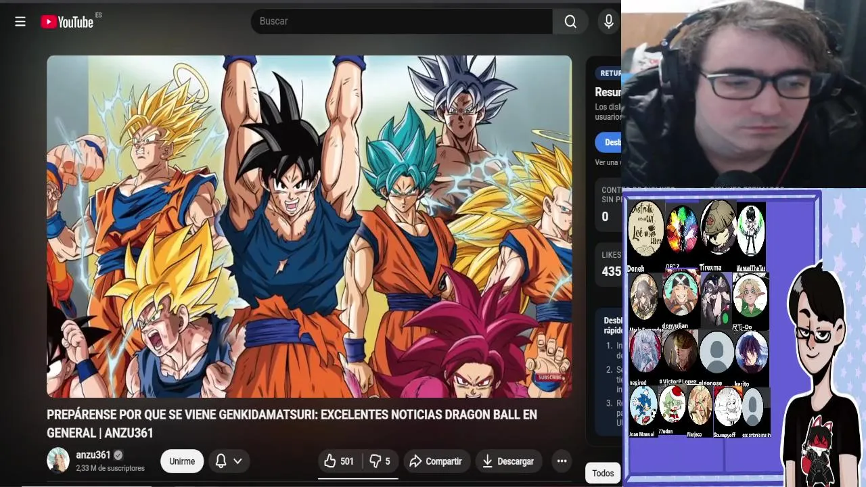Image resolution: width=866 pixels, height=487 pixels.
Task: Click the negired avatar
Action: [x=645, y=352]
